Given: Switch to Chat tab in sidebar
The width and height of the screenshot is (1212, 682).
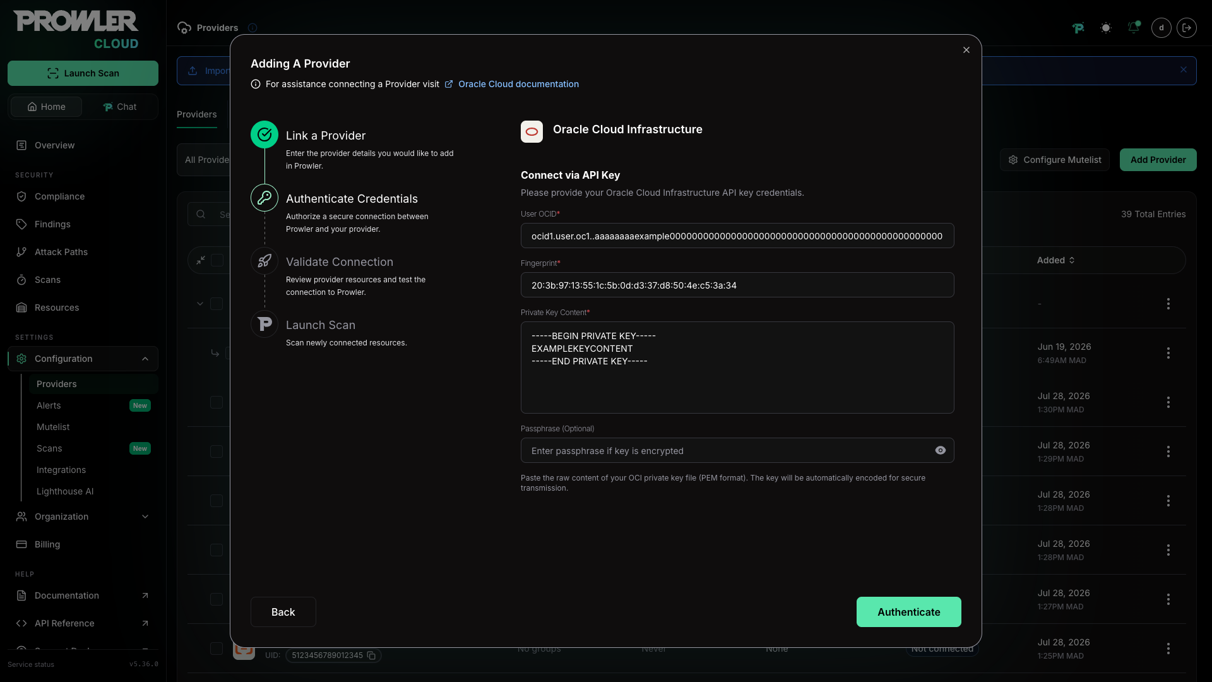Looking at the screenshot, I should click(x=119, y=107).
